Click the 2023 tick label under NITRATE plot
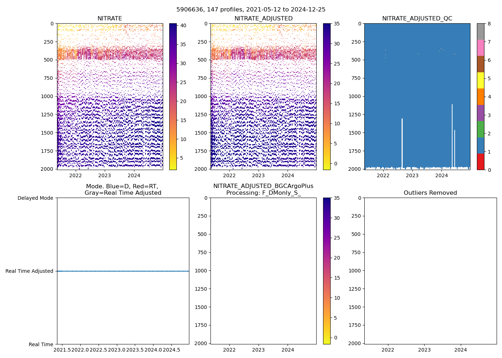Image resolution: width=502 pixels, height=358 pixels. tap(105, 175)
